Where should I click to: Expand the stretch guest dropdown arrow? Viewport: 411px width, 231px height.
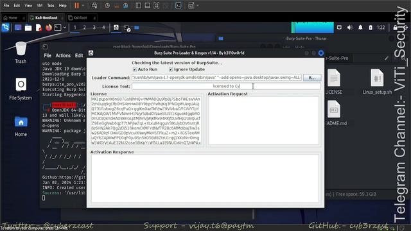[197, 6]
